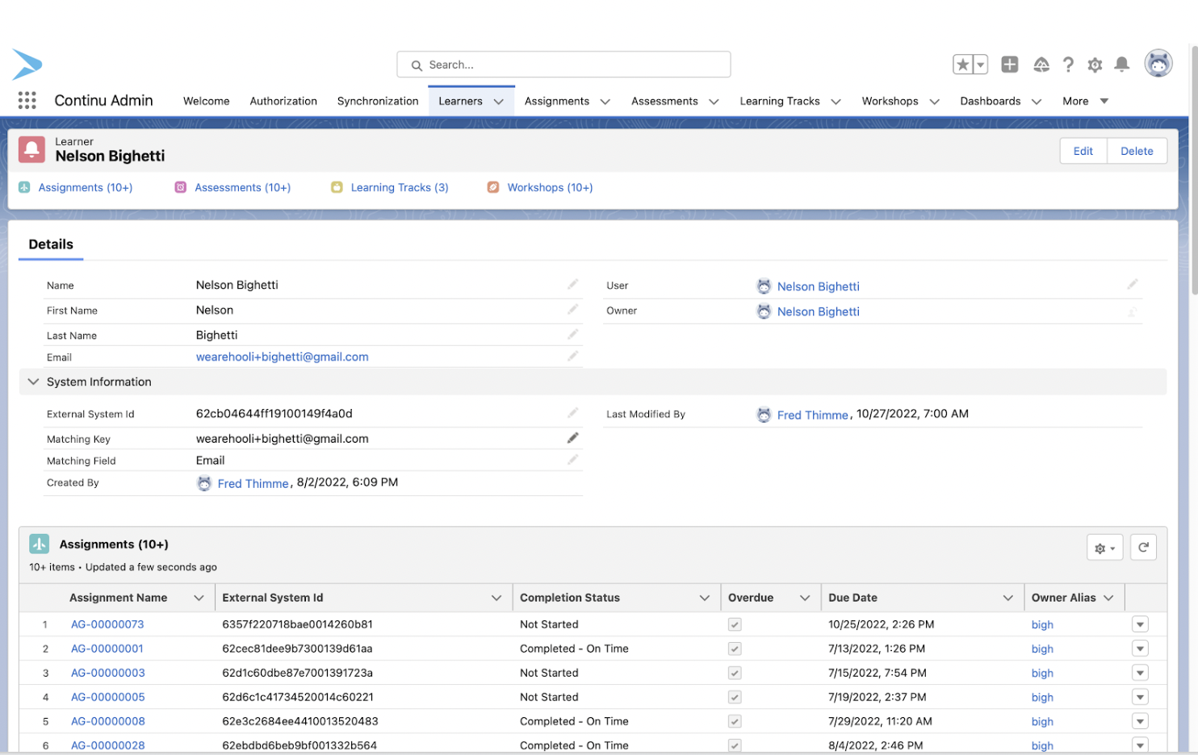Viewport: 1198px width, 755px height.
Task: Collapse the System Information section
Action: (32, 382)
